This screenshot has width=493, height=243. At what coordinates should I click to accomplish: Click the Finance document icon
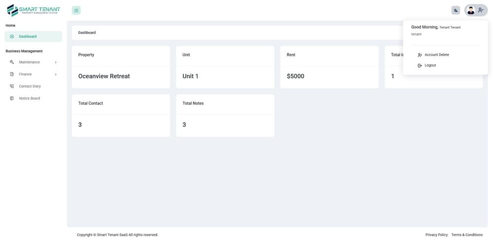point(12,74)
